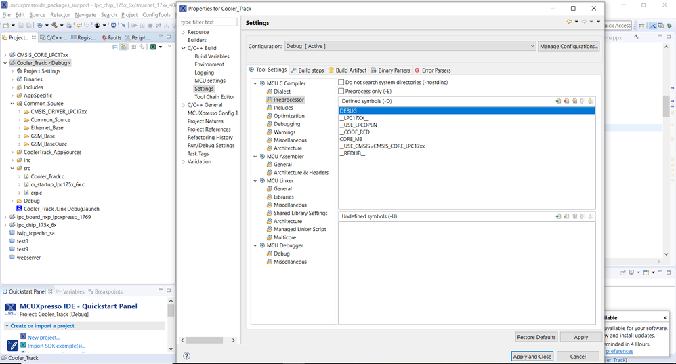Select Cooler_Track JLink Debug.launch file
The height and width of the screenshot is (364, 676).
[x=61, y=209]
